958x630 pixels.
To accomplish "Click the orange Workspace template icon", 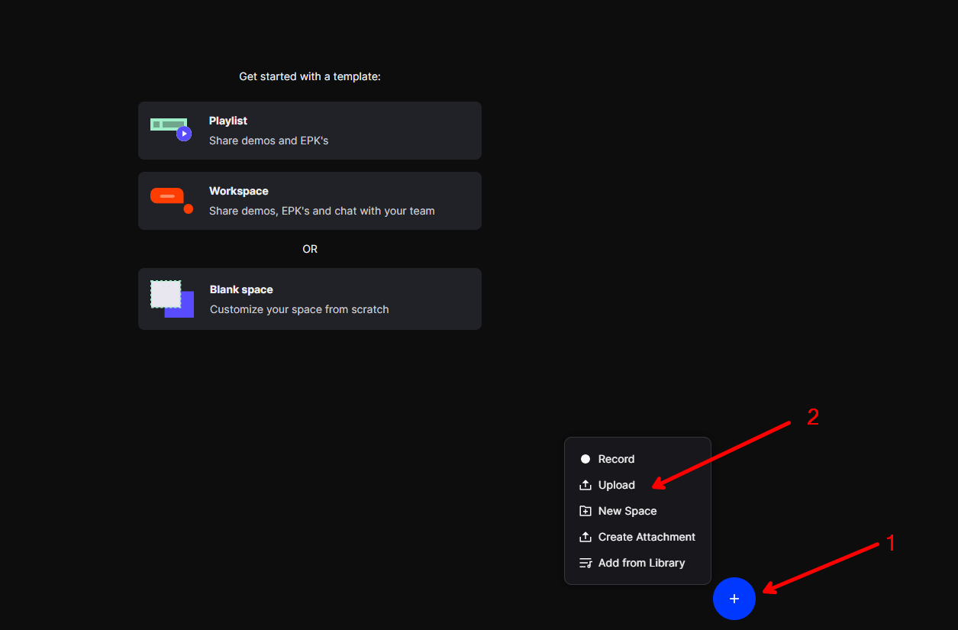I will click(171, 199).
